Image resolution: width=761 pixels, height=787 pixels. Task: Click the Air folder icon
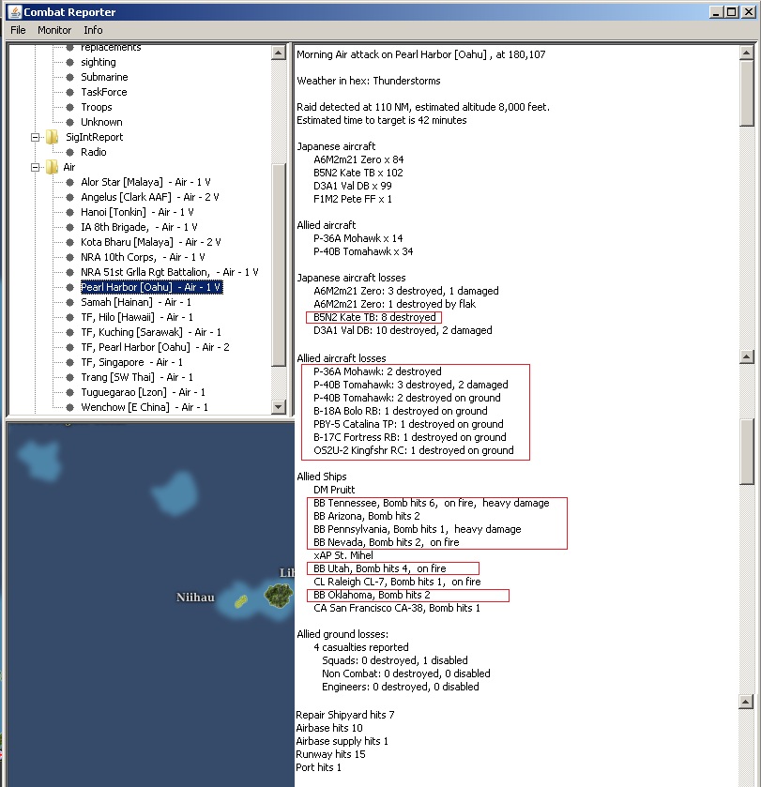click(x=52, y=167)
